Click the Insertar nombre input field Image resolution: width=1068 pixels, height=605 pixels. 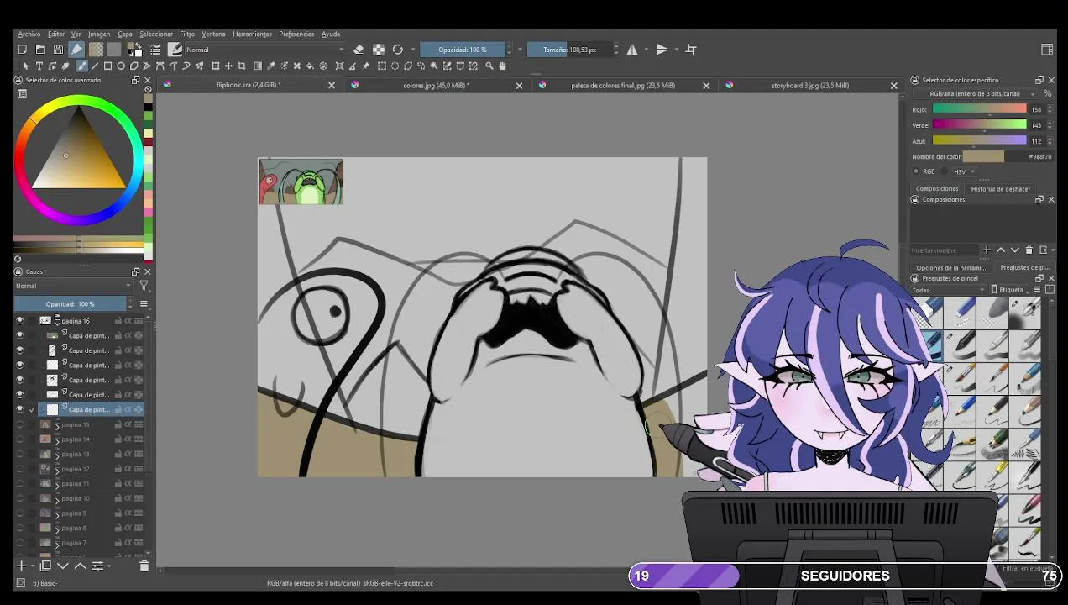(945, 250)
